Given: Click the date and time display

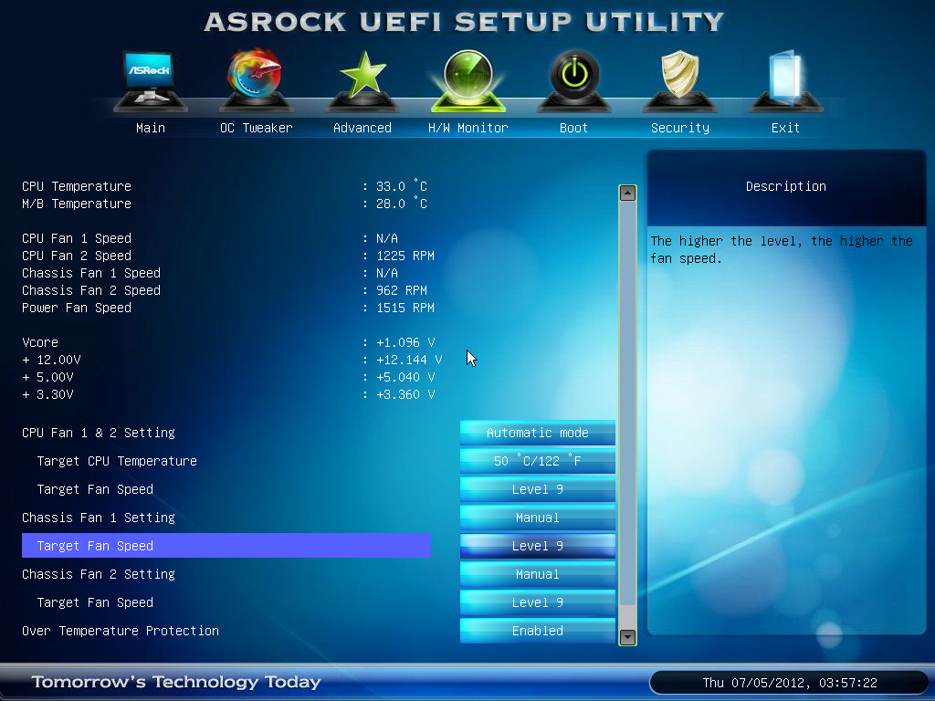Looking at the screenshot, I should [x=790, y=683].
